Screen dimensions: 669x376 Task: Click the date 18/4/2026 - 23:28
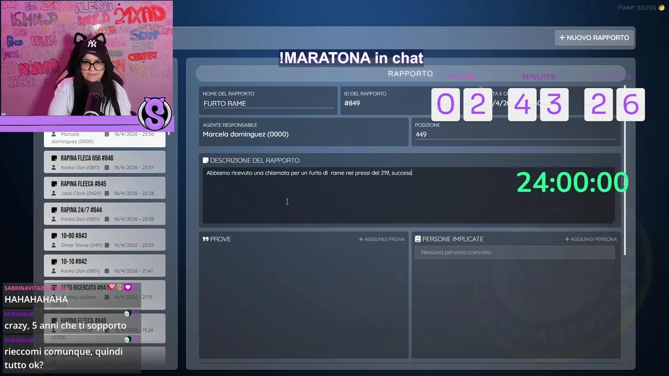point(134,193)
